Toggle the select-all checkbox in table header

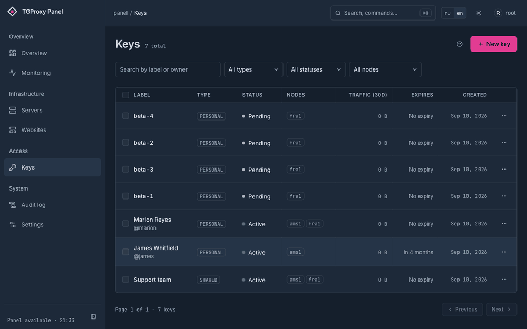[125, 95]
